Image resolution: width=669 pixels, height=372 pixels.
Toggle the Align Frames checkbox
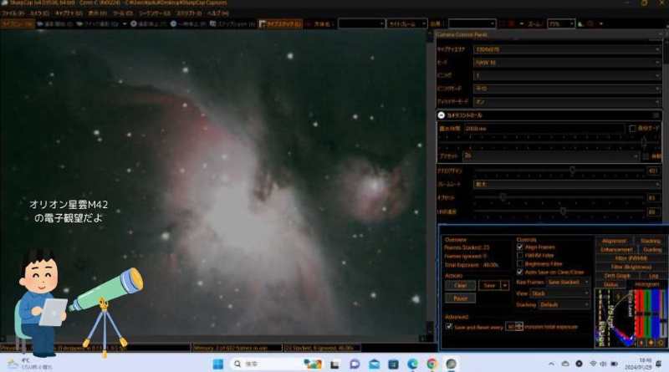coord(520,247)
